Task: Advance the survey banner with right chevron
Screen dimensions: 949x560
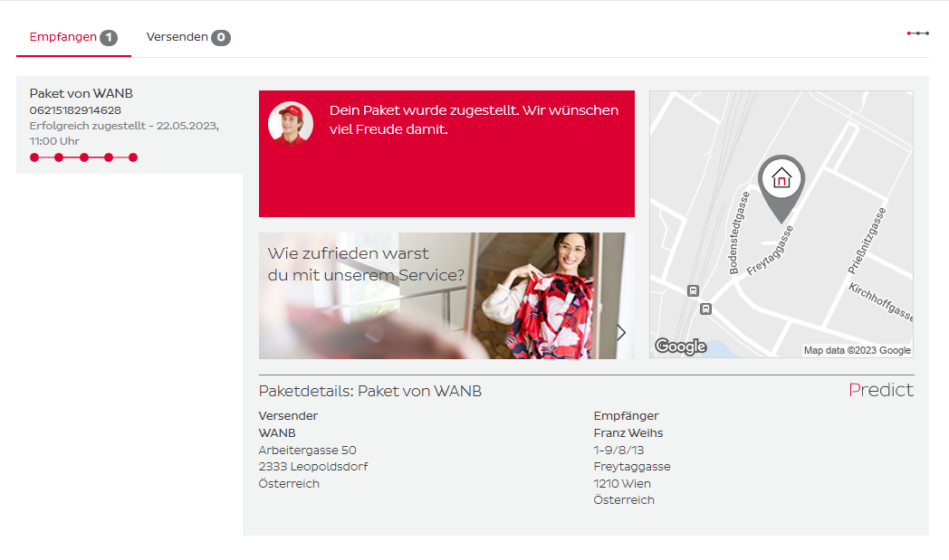Action: 621,332
